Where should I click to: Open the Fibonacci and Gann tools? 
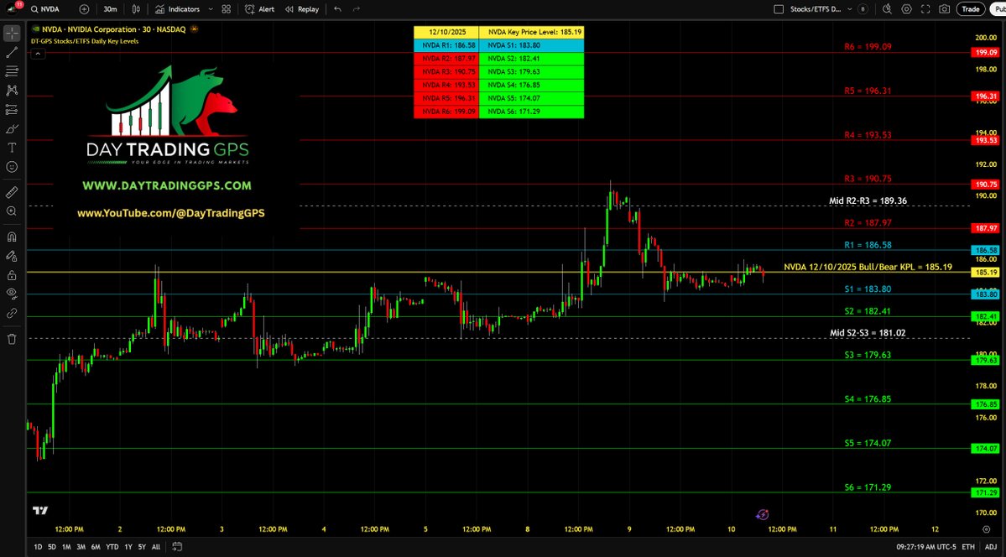pos(12,71)
